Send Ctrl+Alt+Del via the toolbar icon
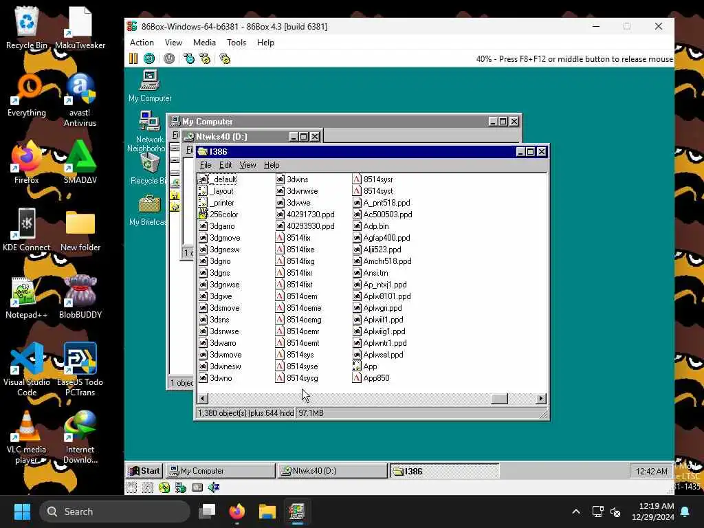704x528 pixels. 189,58
